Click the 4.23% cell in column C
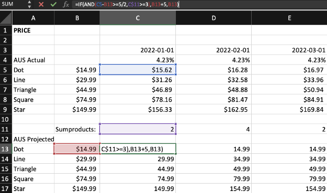 [138, 60]
